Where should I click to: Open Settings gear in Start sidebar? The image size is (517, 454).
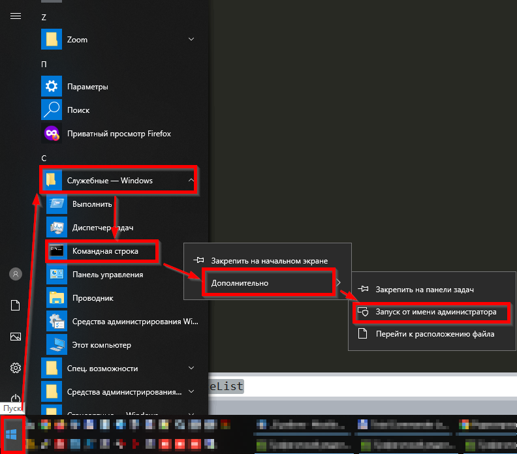point(16,368)
